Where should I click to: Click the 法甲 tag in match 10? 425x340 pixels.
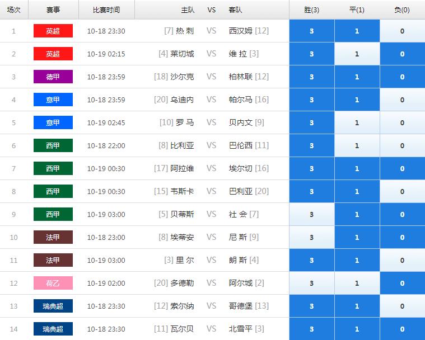(x=53, y=237)
